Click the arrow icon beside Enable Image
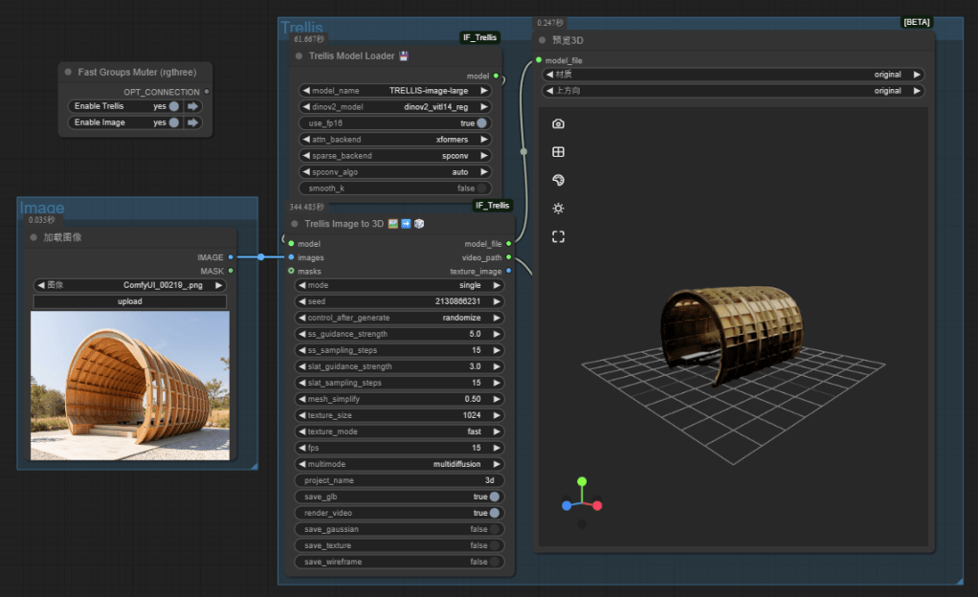978x597 pixels. coord(192,122)
